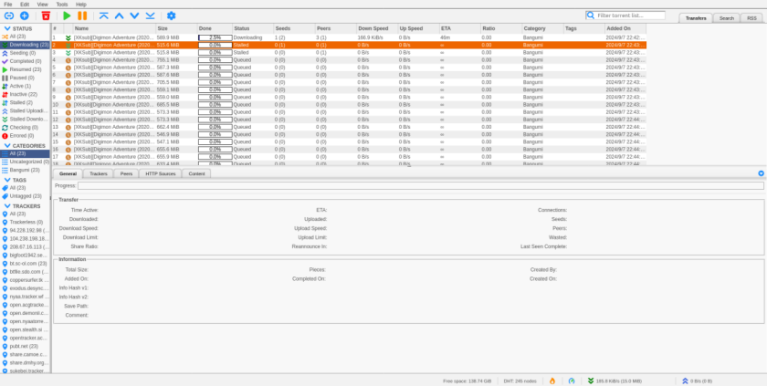Open the HTTP Sources properties tab
This screenshot has width=767, height=386.
click(x=161, y=173)
